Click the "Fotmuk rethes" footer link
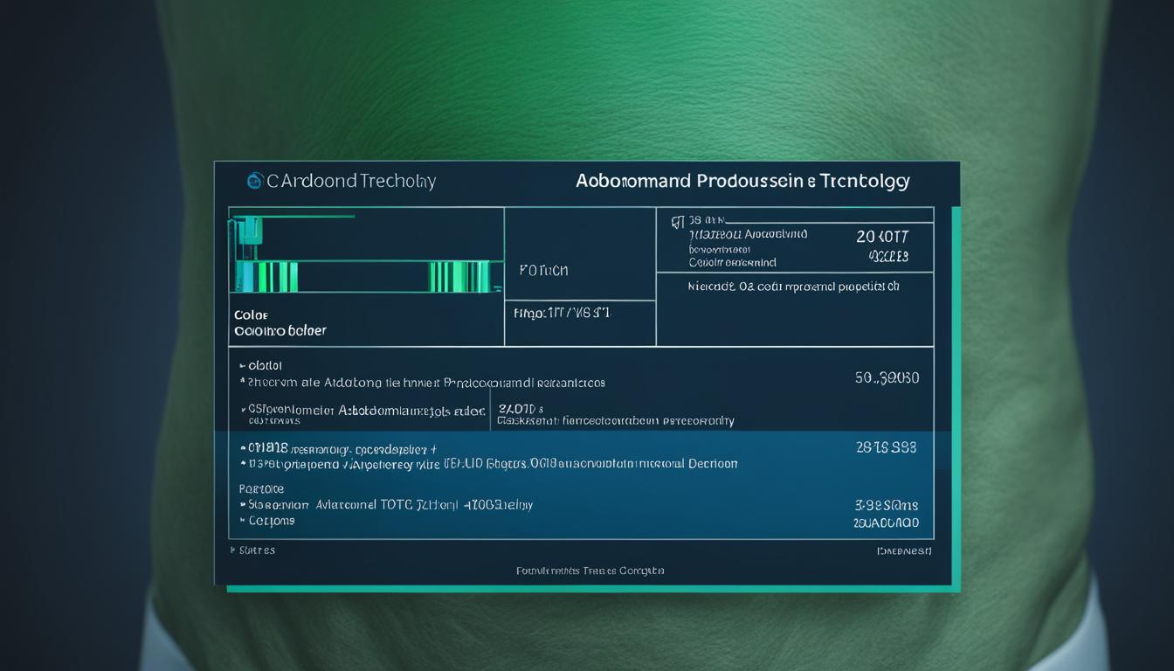This screenshot has height=671, width=1174. tap(589, 570)
